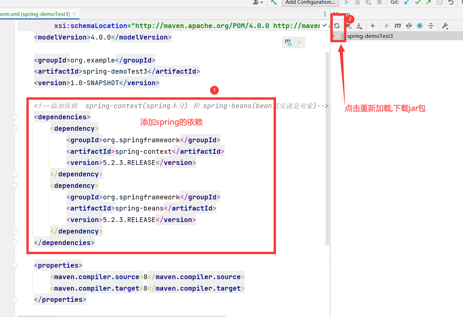Execute a Maven goal using the m icon

(x=397, y=25)
